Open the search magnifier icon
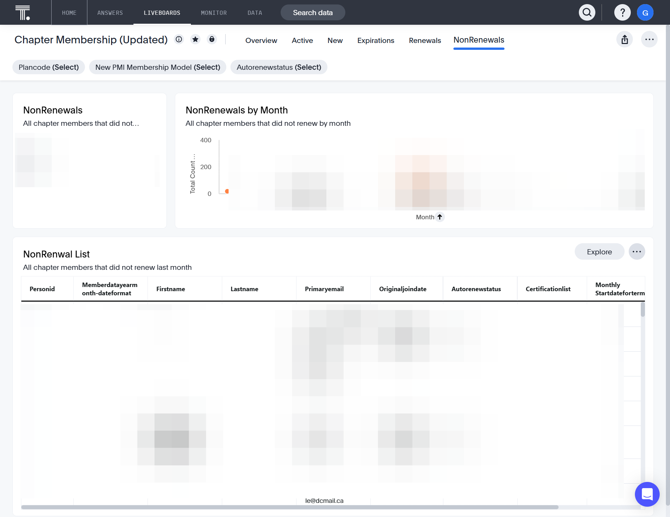The width and height of the screenshot is (670, 517). pos(587,13)
